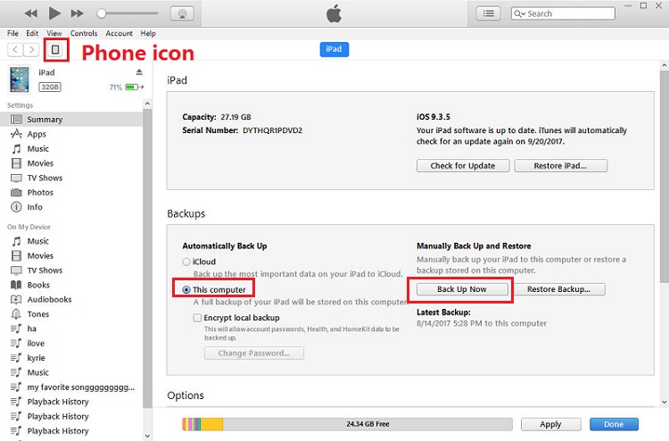Select Summary in Settings sidebar
The width and height of the screenshot is (669, 441).
(x=71, y=120)
